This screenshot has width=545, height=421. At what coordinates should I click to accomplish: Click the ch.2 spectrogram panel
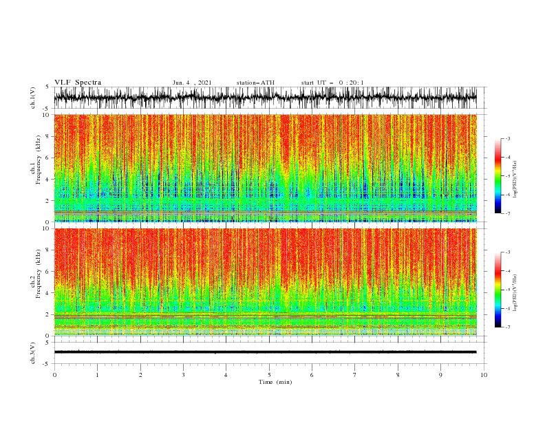265,282
